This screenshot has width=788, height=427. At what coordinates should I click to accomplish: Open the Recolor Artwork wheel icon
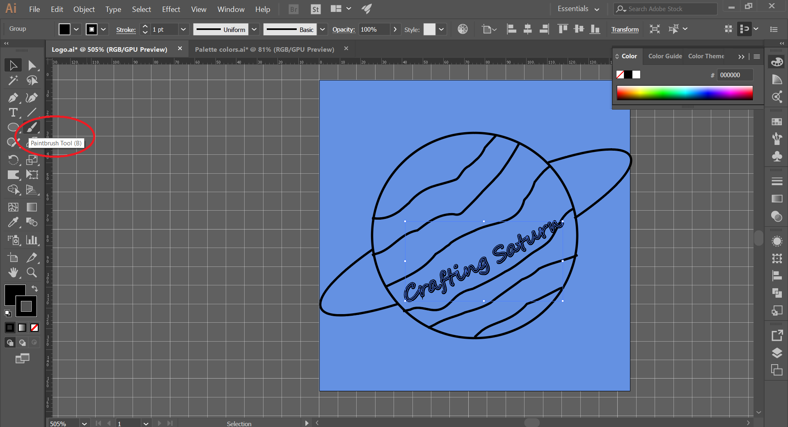click(x=463, y=29)
